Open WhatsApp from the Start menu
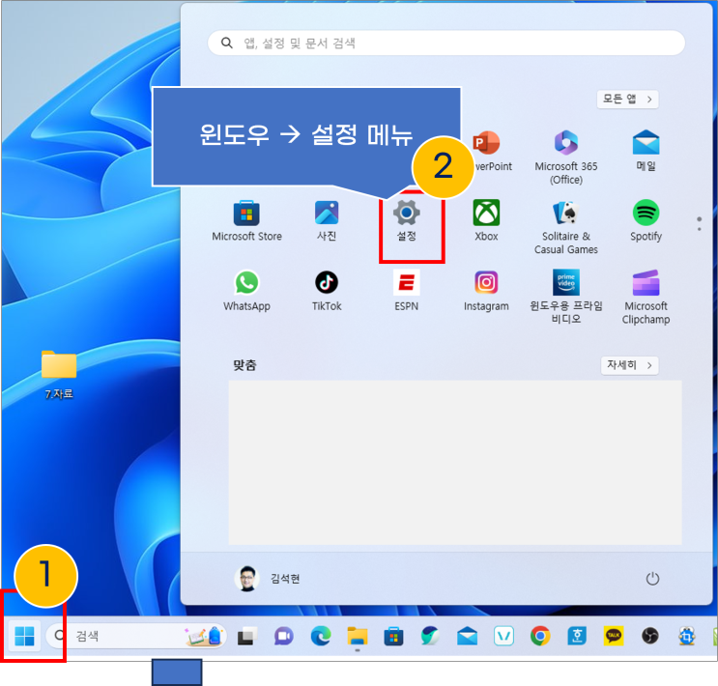This screenshot has height=686, width=718. pyautogui.click(x=246, y=290)
